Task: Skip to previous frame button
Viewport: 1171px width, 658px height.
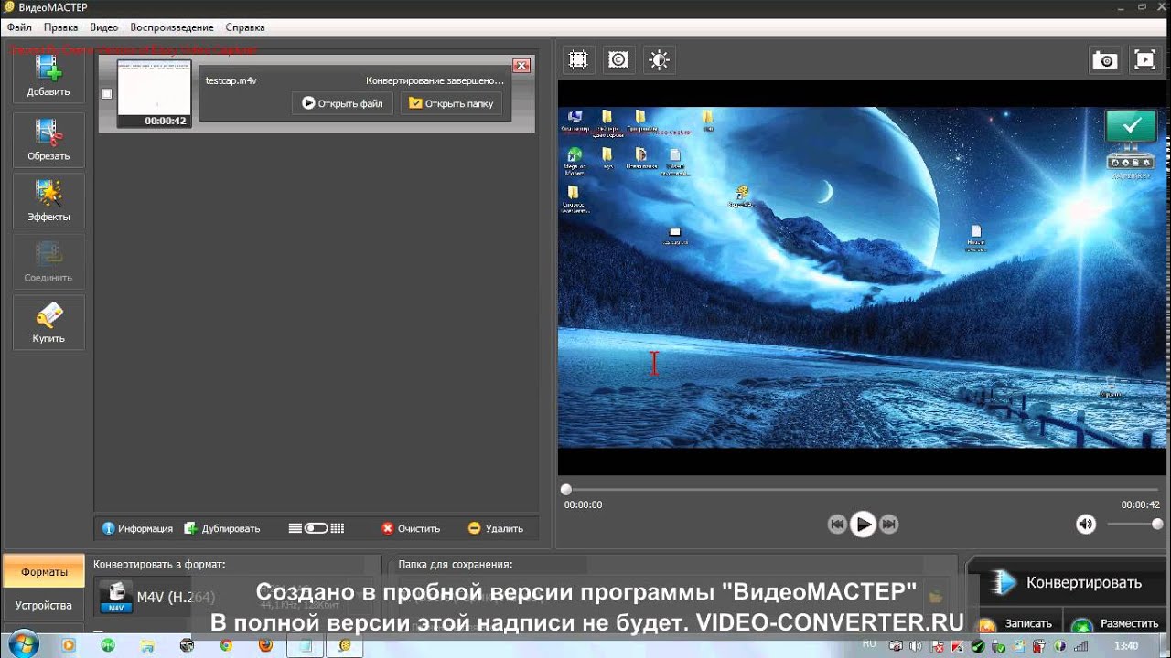Action: (x=837, y=524)
